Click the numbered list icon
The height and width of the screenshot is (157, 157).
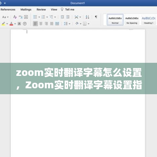coord(43,17)
